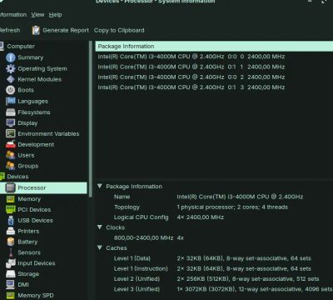Select the Printers icon
333x300 pixels.
[11, 231]
